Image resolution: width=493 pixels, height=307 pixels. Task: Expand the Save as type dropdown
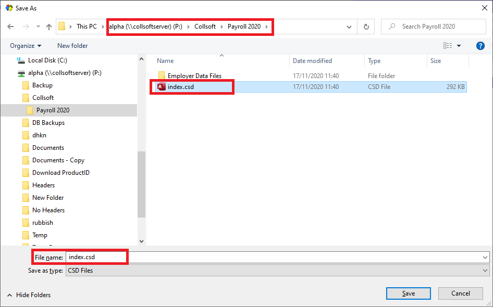pyautogui.click(x=485, y=271)
